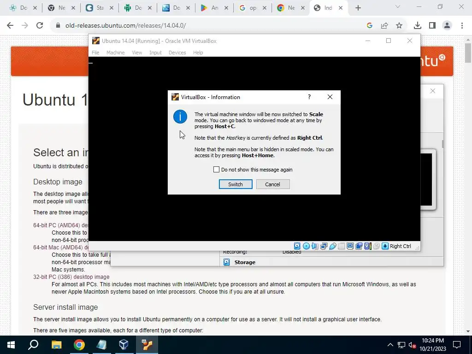Image resolution: width=472 pixels, height=354 pixels.
Task: Click the help question mark in Information dialog
Action: pyautogui.click(x=309, y=97)
